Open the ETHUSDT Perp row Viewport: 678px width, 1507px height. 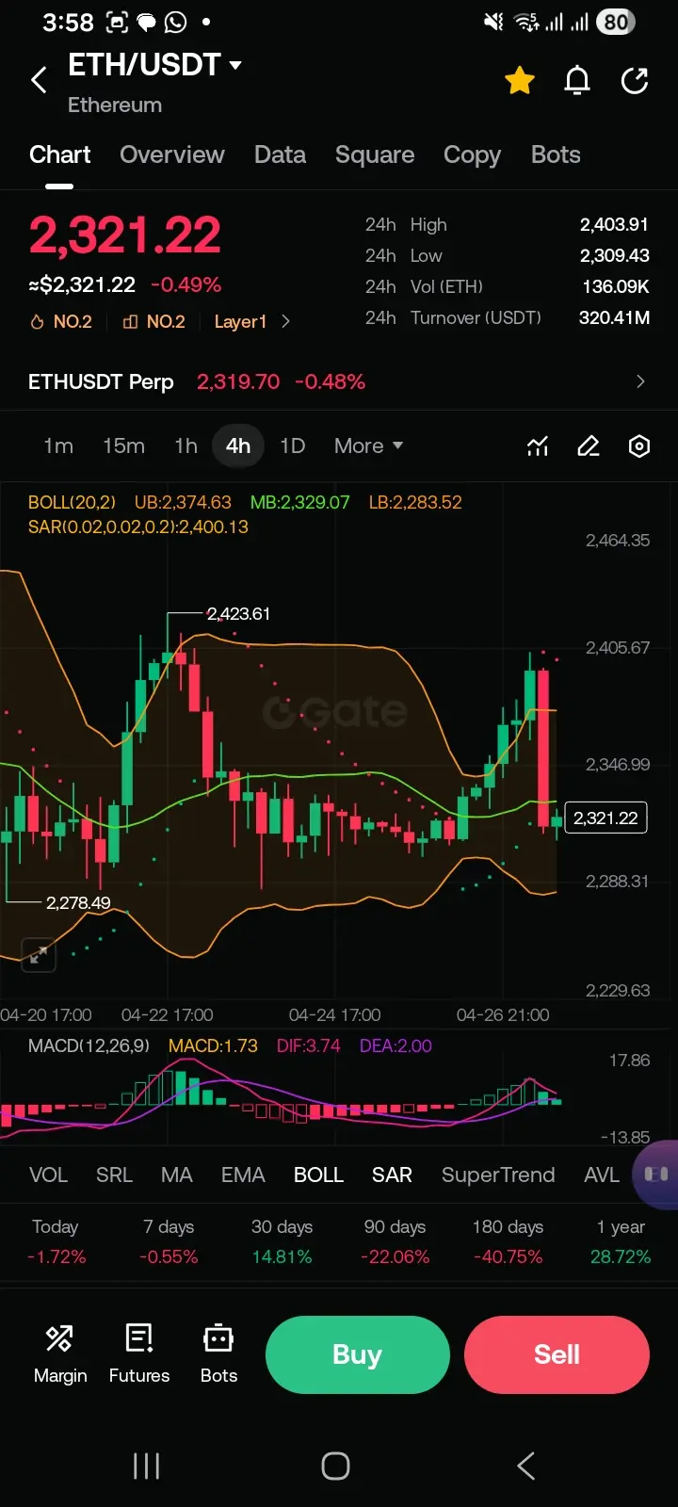[x=339, y=381]
